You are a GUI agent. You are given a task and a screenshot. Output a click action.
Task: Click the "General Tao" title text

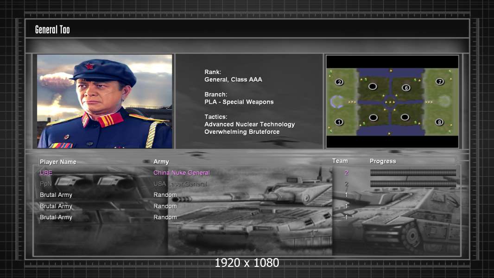(52, 30)
